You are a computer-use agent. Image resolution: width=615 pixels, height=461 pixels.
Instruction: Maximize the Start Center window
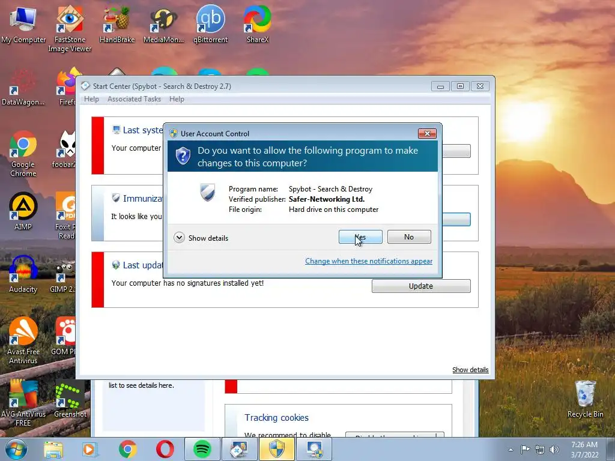click(460, 86)
